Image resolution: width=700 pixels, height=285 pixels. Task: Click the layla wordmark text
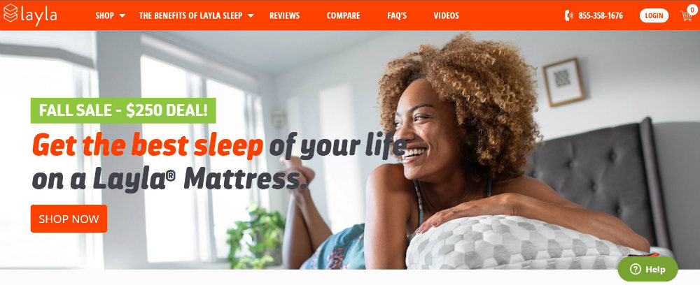coord(38,15)
